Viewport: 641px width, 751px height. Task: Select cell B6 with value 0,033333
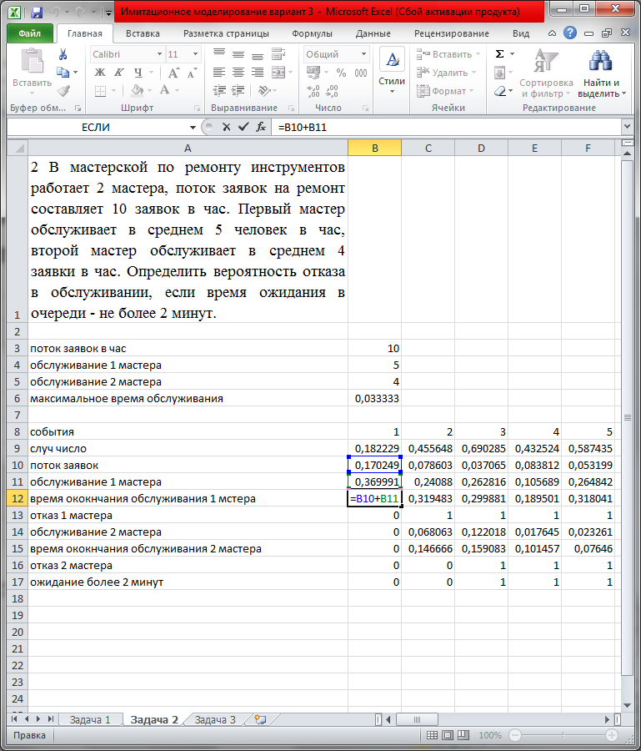[374, 398]
